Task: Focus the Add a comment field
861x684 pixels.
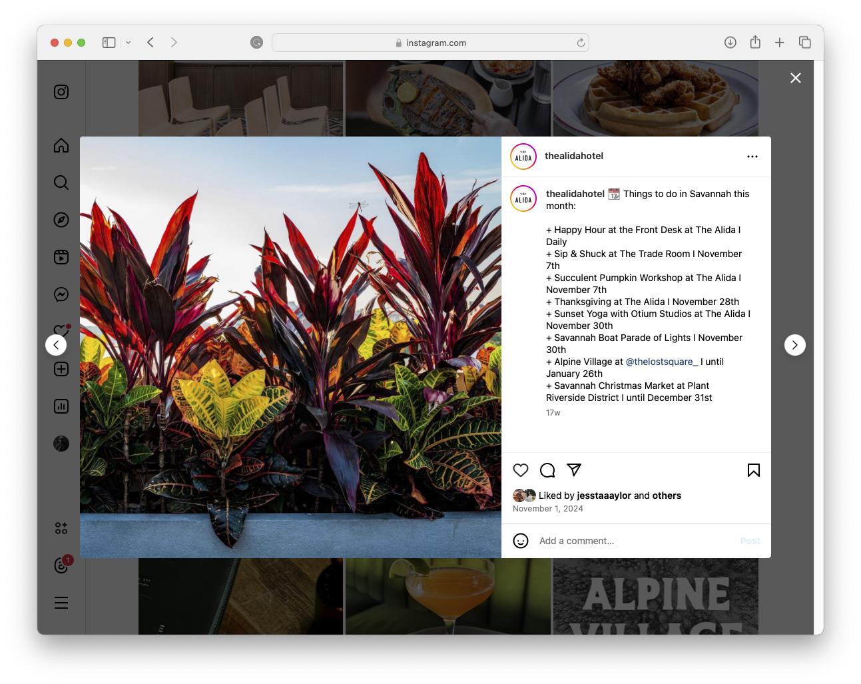Action: pyautogui.click(x=636, y=541)
